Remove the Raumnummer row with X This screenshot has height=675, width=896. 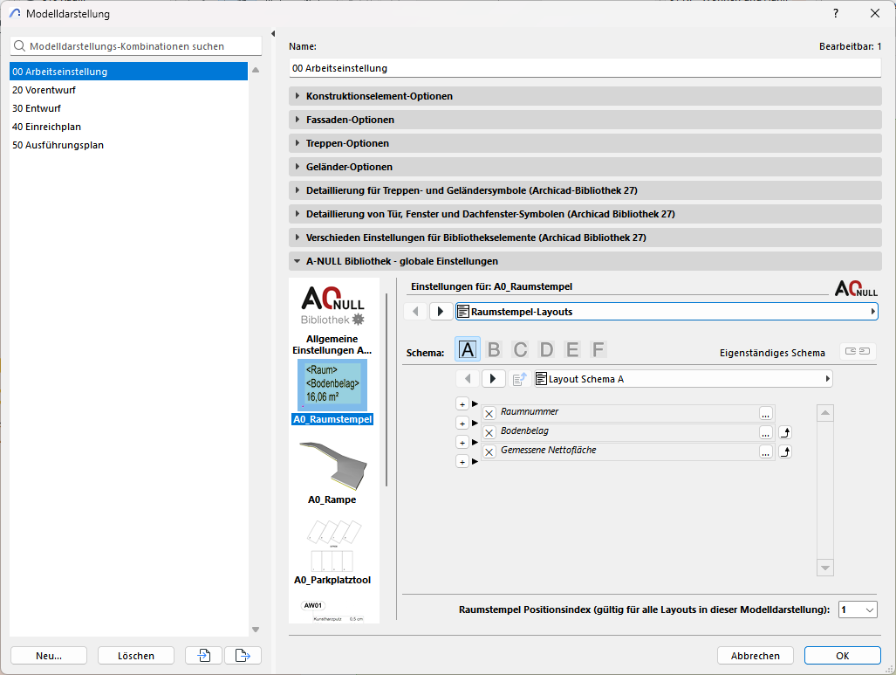[x=489, y=413]
